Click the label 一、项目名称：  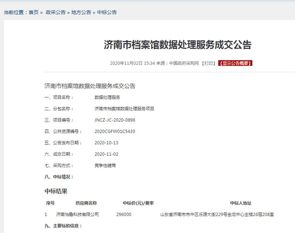59,97
